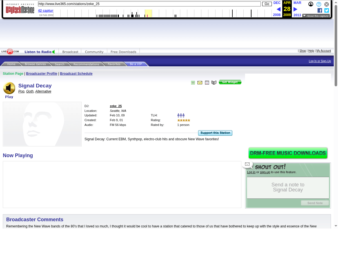Switch to the Be a VIP tab
Viewport: 338px width, 253px height.
[x=136, y=64]
